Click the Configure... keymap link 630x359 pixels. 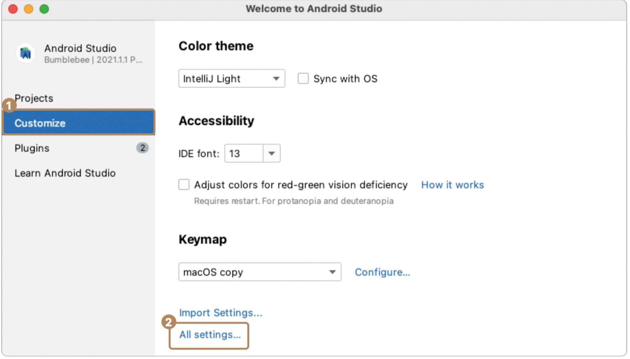tap(382, 272)
